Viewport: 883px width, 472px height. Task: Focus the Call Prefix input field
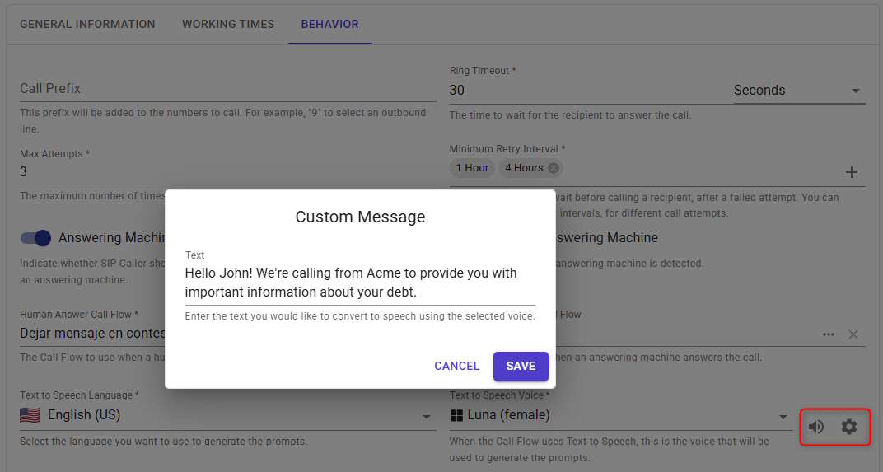[x=227, y=89]
